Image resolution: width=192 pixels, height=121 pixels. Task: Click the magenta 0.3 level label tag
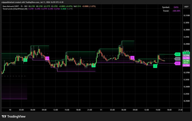tap(178, 63)
